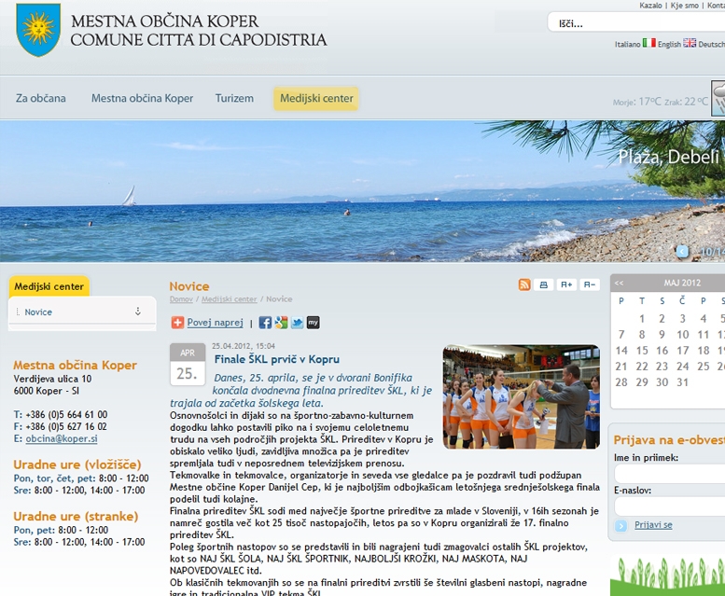The width and height of the screenshot is (725, 596).
Task: Go to previous banner slide arrow
Action: pos(682,251)
